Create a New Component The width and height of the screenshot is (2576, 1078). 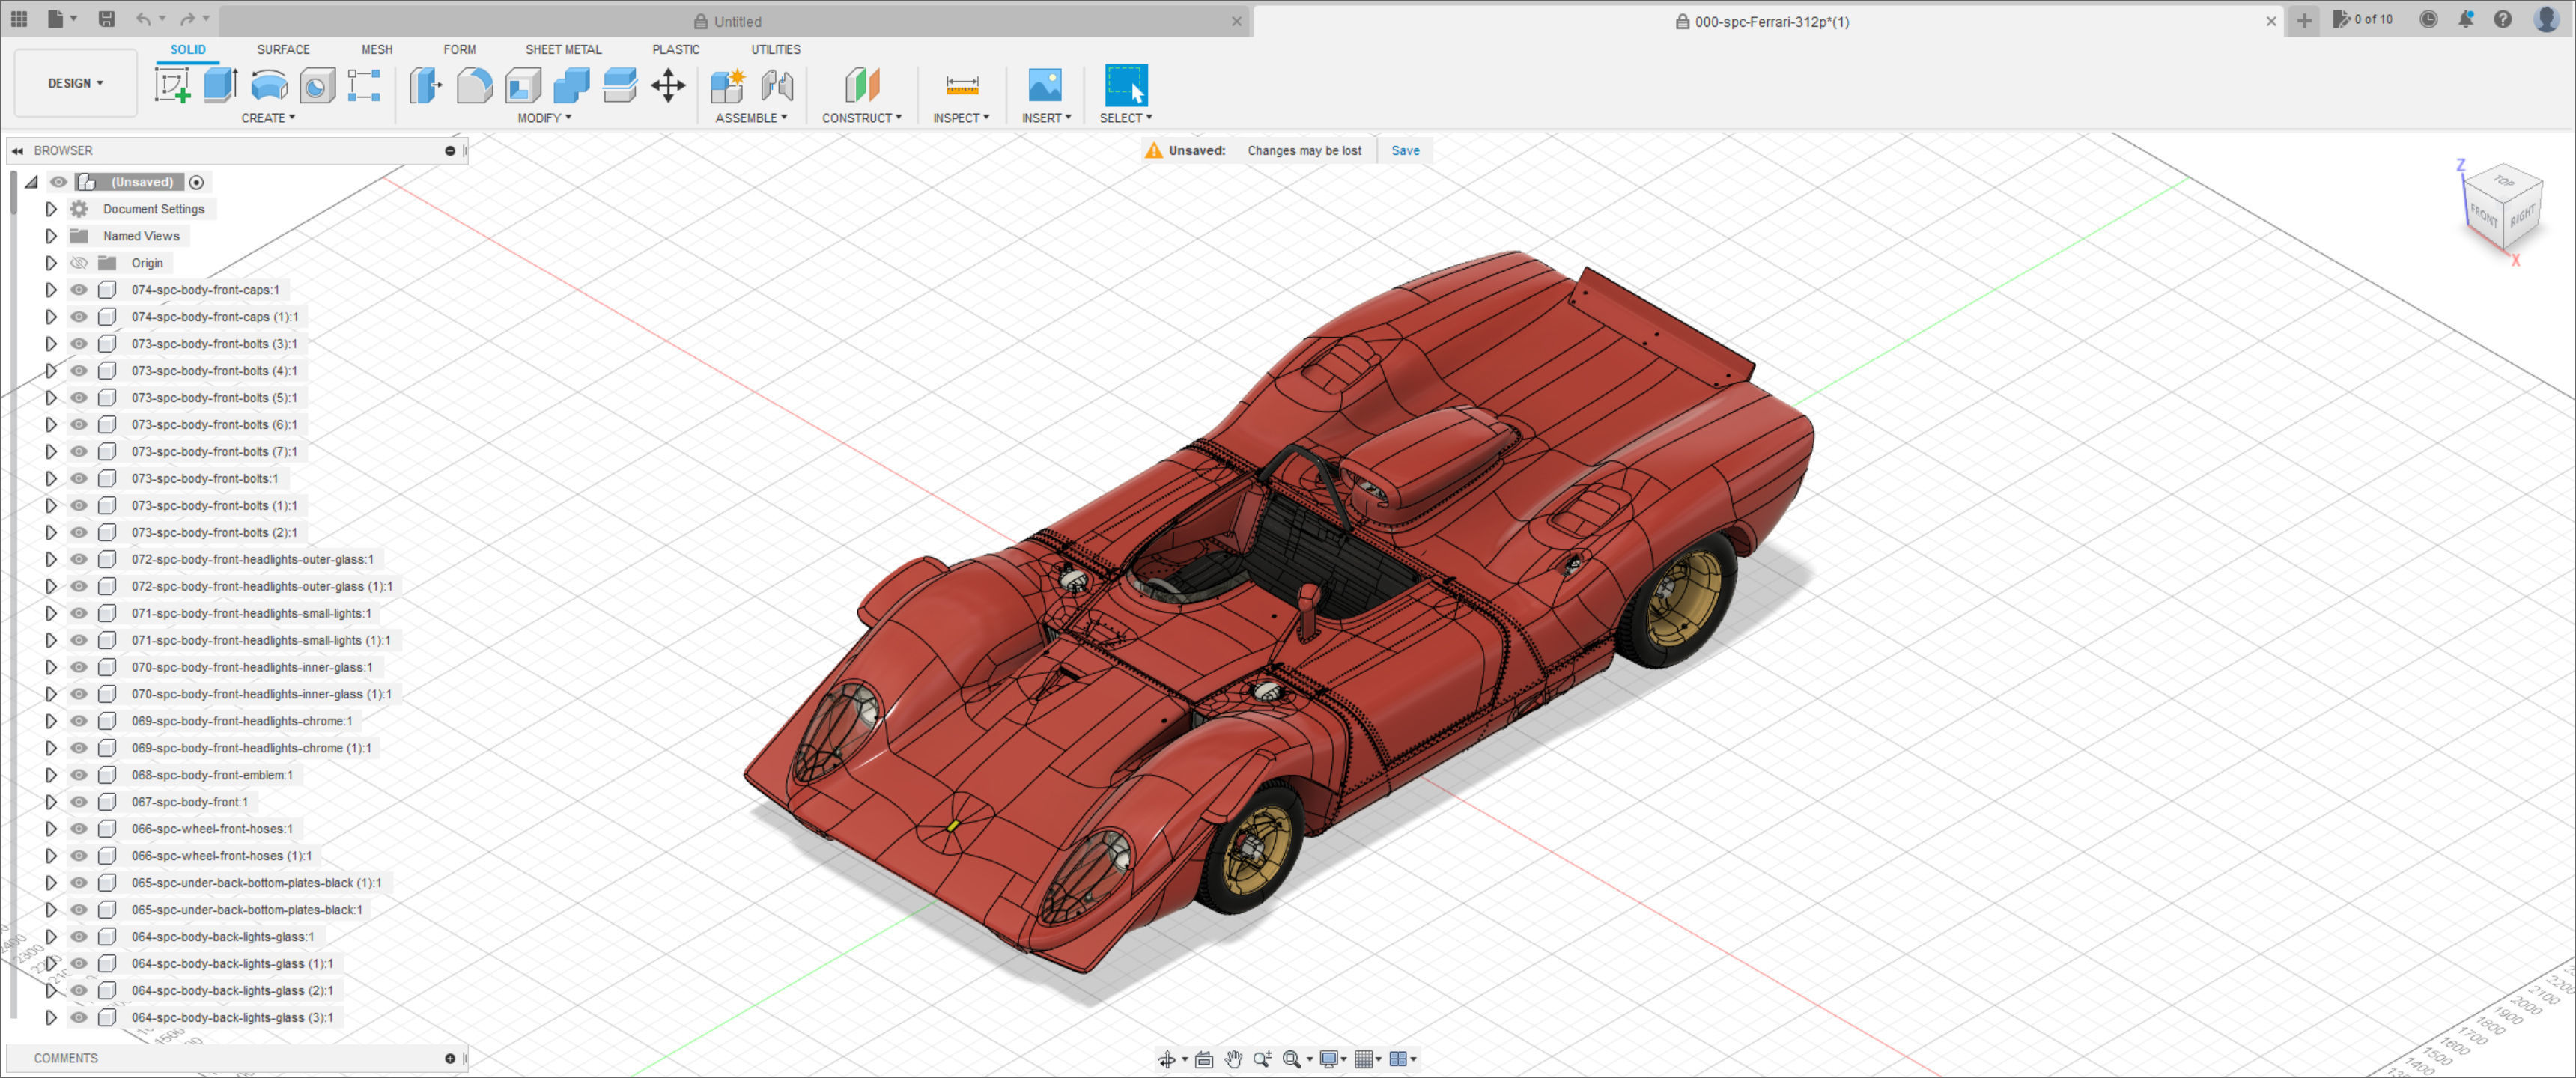click(728, 85)
